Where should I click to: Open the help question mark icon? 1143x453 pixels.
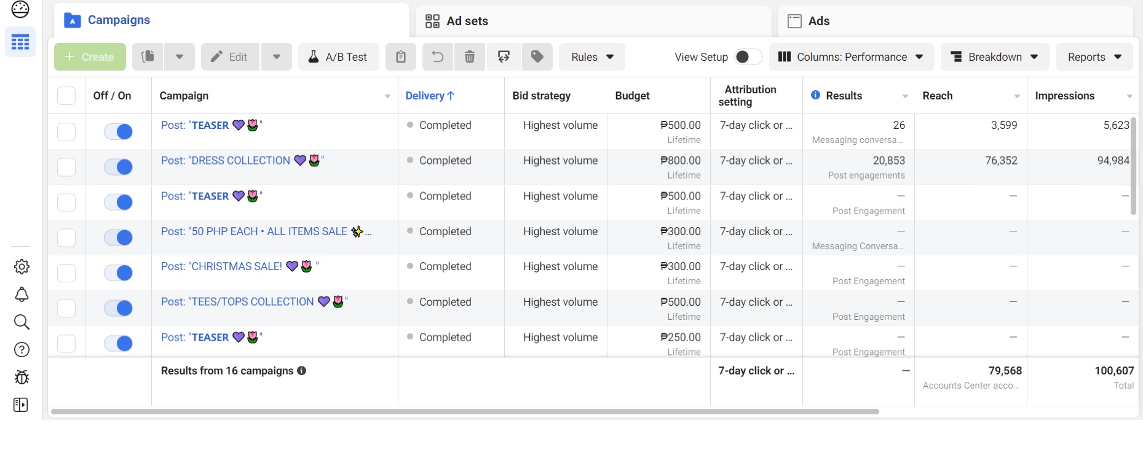pyautogui.click(x=22, y=350)
